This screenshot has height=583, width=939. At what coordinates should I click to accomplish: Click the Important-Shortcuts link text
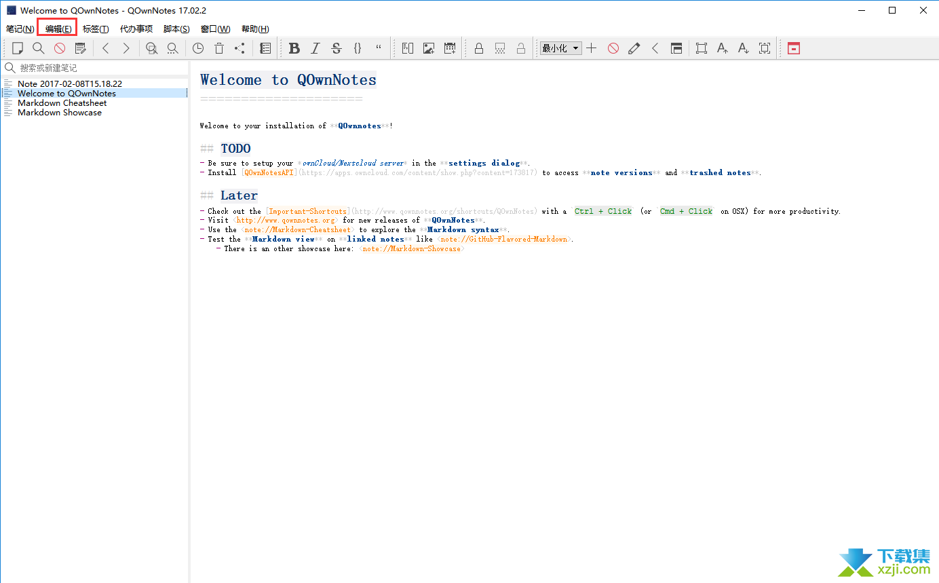coord(308,212)
